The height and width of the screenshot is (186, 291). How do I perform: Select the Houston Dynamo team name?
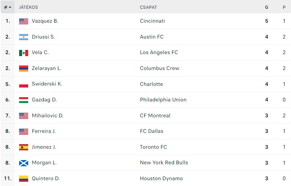click(x=161, y=179)
